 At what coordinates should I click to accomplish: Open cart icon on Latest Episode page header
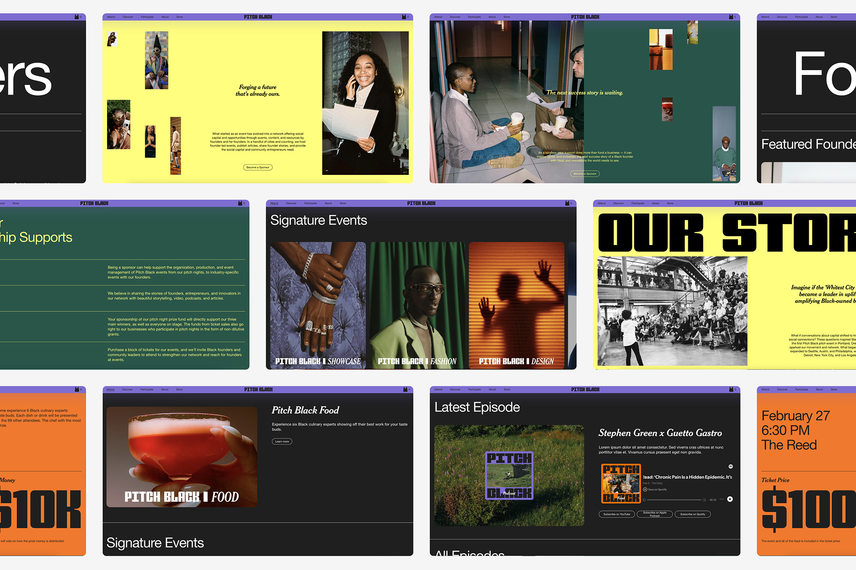[x=731, y=390]
